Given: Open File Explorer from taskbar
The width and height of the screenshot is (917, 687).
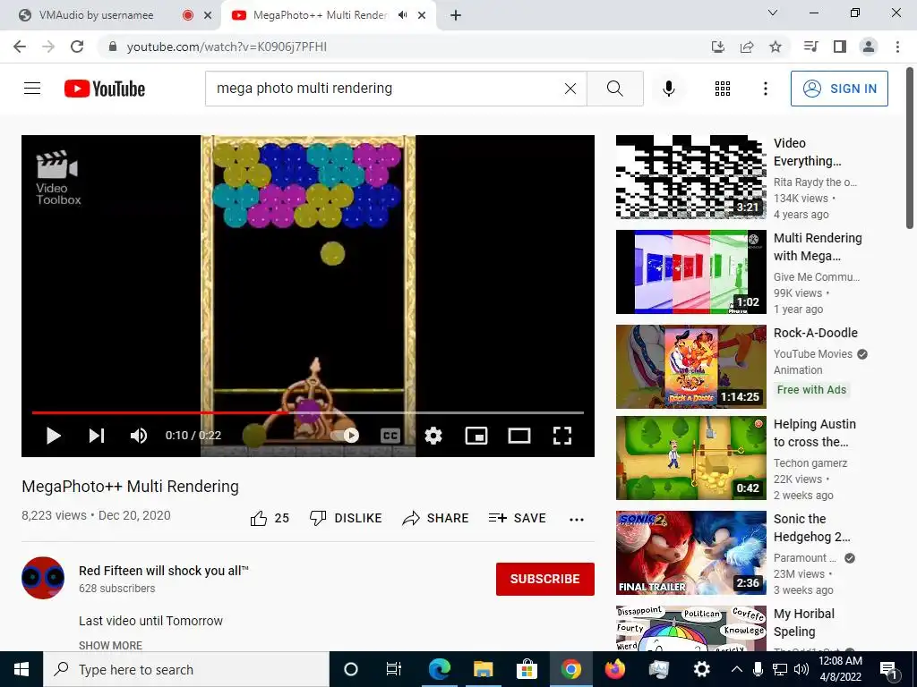Looking at the screenshot, I should [483, 669].
